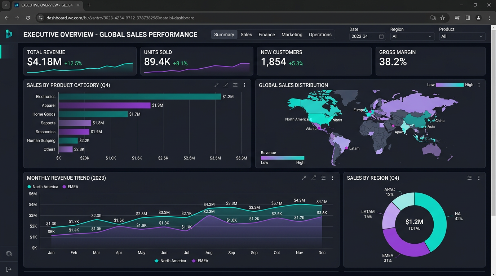This screenshot has width=496, height=276.
Task: Switch to the Marketing tab
Action: click(x=292, y=34)
